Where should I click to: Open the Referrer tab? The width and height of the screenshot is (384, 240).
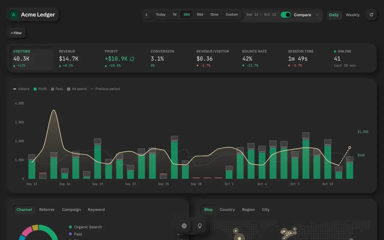coord(47,210)
